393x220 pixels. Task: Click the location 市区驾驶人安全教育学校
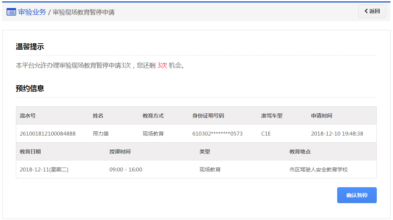(x=318, y=170)
